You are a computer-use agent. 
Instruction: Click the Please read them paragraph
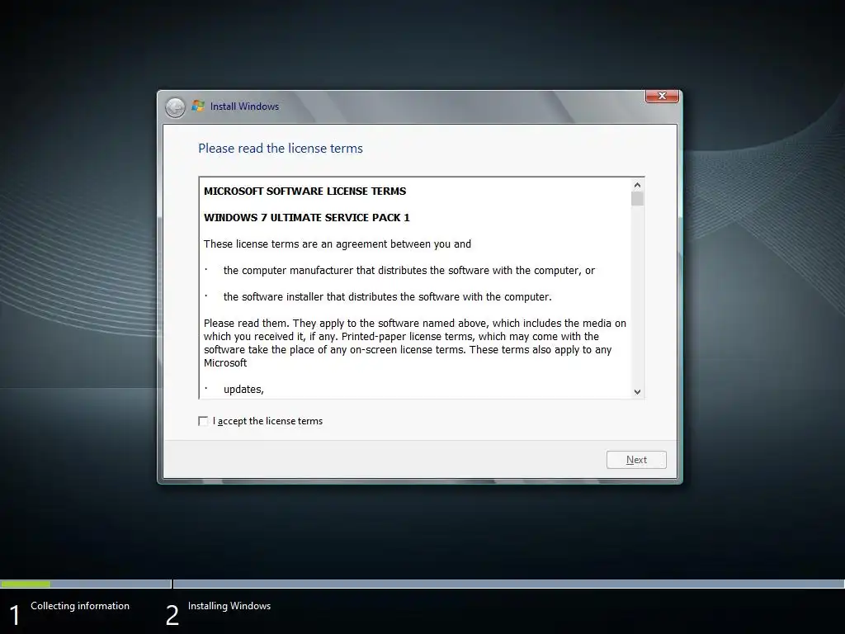415,343
